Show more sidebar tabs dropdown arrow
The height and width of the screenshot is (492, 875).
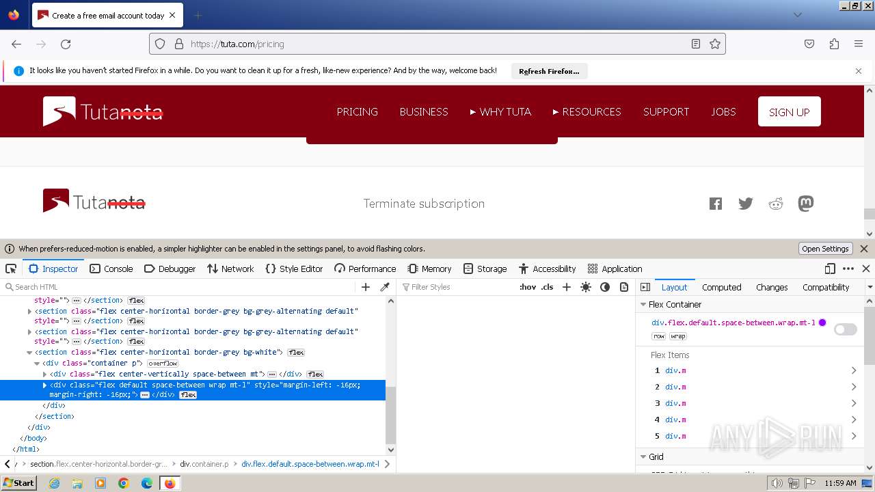(870, 287)
